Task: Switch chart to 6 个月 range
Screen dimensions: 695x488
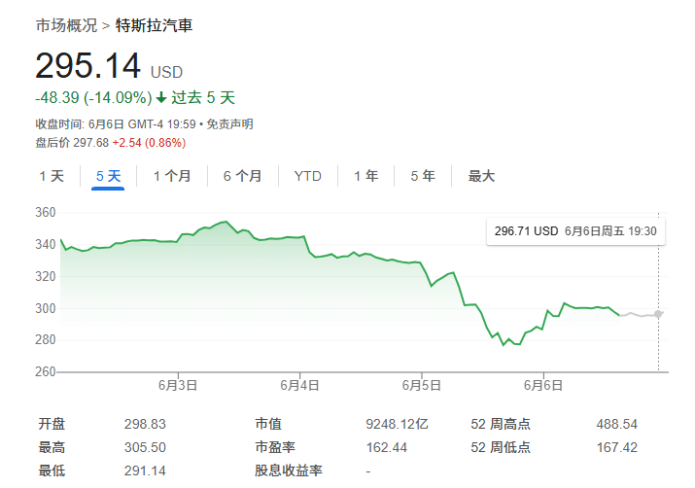Action: point(242,176)
